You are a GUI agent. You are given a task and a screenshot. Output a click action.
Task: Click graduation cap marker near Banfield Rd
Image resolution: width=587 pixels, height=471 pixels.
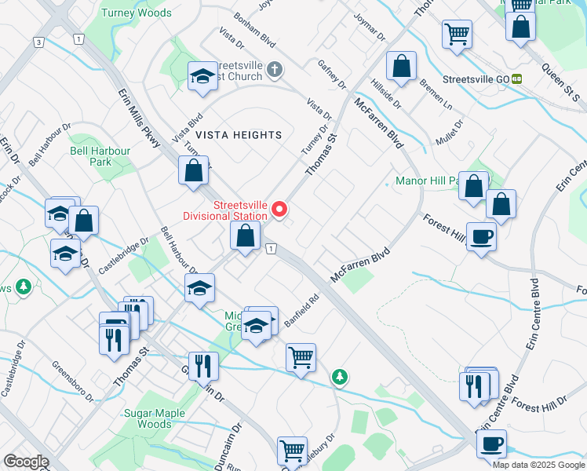(x=257, y=329)
